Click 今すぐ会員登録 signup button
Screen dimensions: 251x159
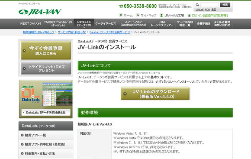click(46, 50)
